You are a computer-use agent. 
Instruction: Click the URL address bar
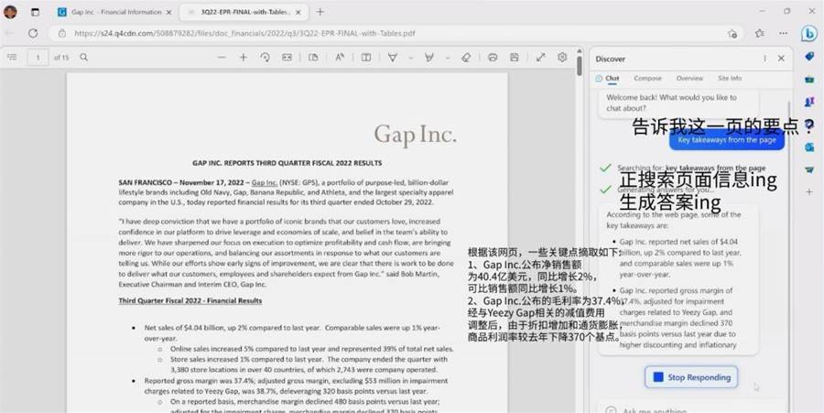396,33
